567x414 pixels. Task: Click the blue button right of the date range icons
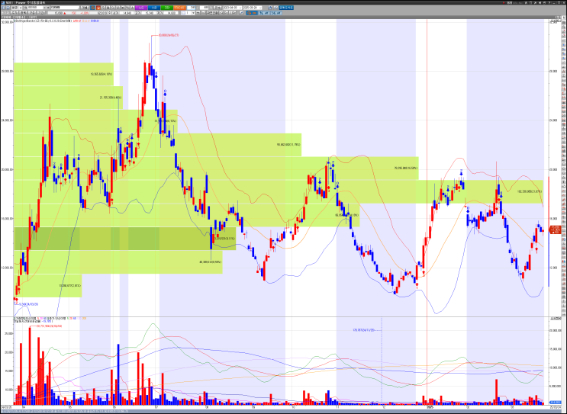pyautogui.click(x=286, y=8)
